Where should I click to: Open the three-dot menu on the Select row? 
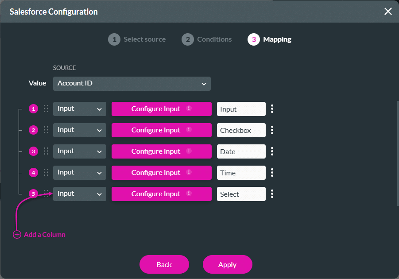coord(272,194)
